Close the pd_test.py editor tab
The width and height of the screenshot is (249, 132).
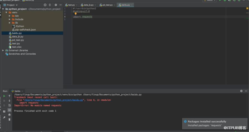click(x=114, y=5)
